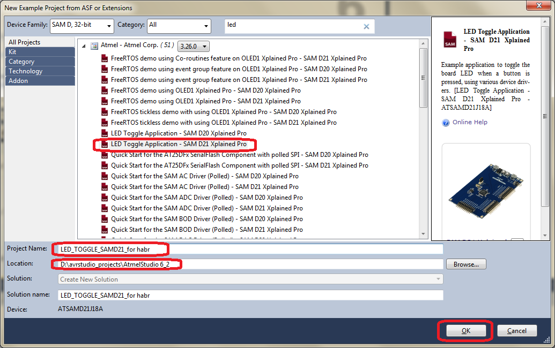Screen dimensions: 555x348
Task: Collapse the Atmel - Atmel Corp. tree node
Action: [84, 46]
